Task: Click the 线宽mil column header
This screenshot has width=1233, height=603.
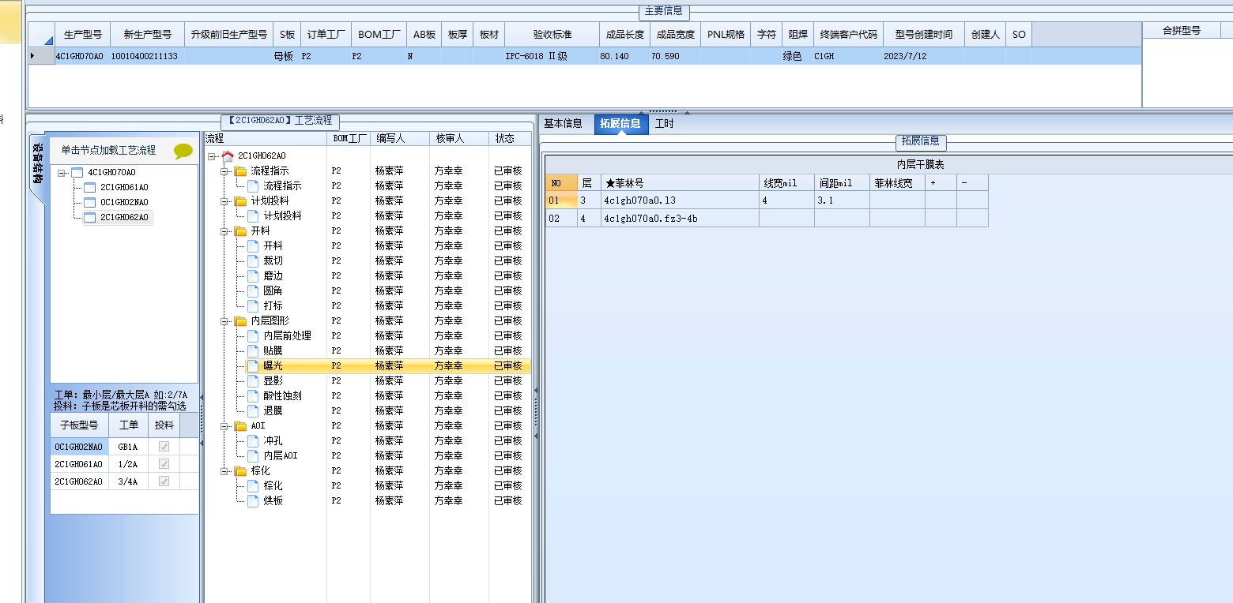Action: tap(786, 183)
